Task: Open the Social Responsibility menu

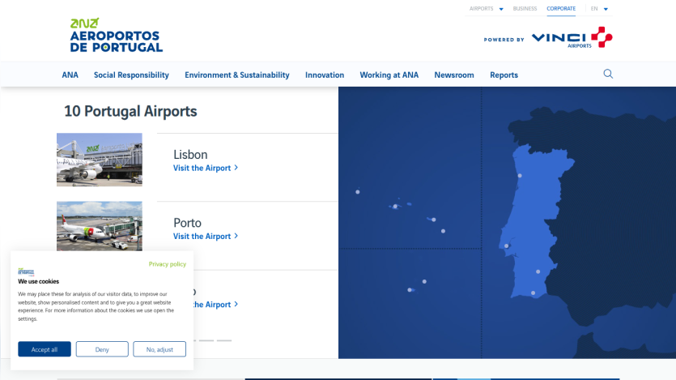Action: tap(131, 75)
